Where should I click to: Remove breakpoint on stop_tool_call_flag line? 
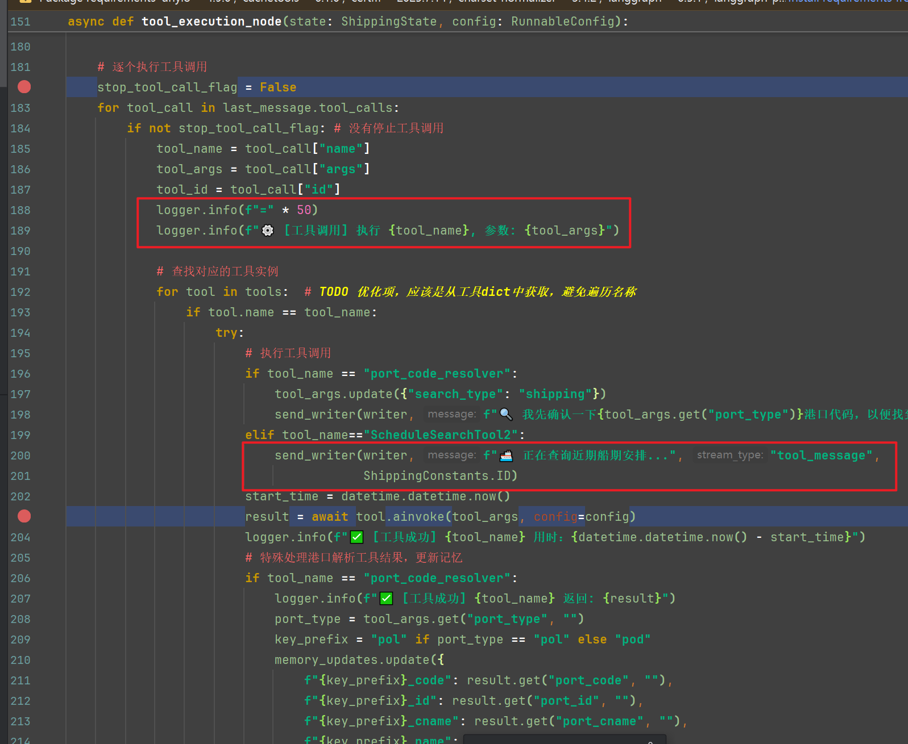tap(24, 87)
